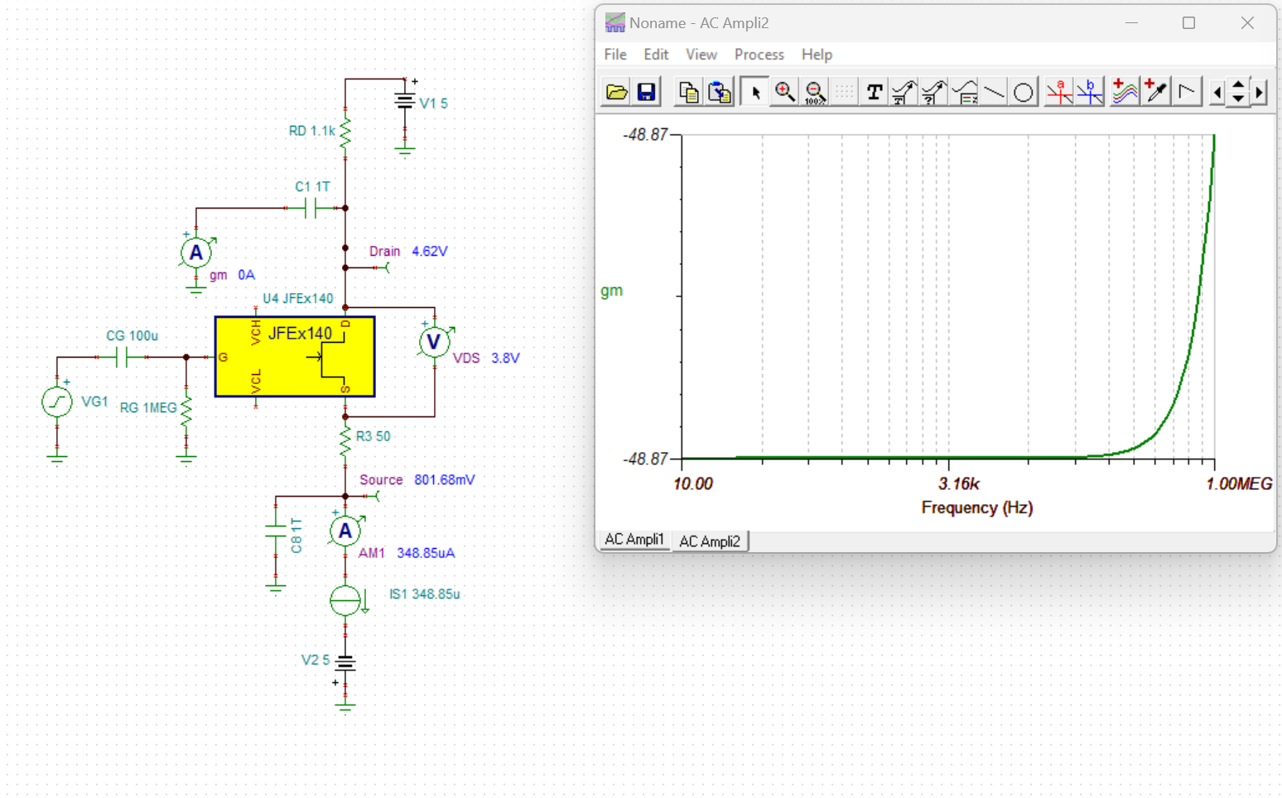Select the V2 5 battery symbol
The width and height of the screenshot is (1282, 798).
tap(345, 662)
